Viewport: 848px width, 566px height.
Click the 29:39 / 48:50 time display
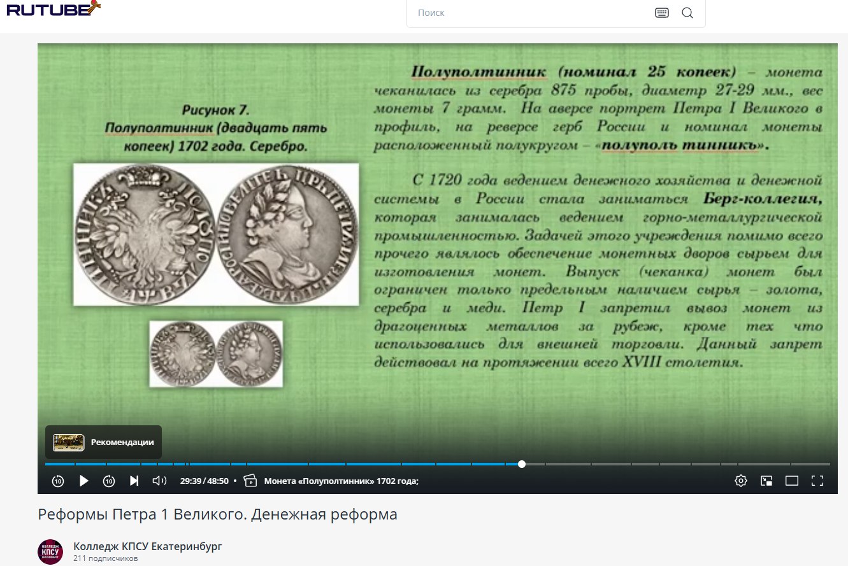(x=204, y=481)
